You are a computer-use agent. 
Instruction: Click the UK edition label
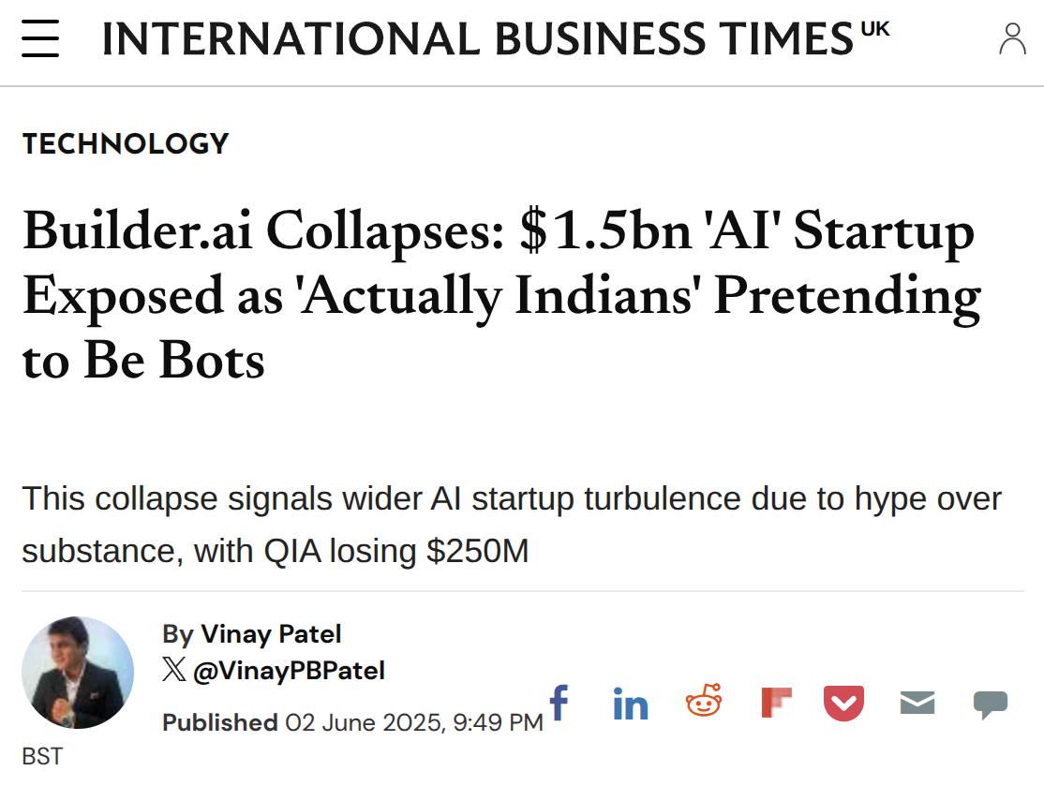click(x=875, y=29)
